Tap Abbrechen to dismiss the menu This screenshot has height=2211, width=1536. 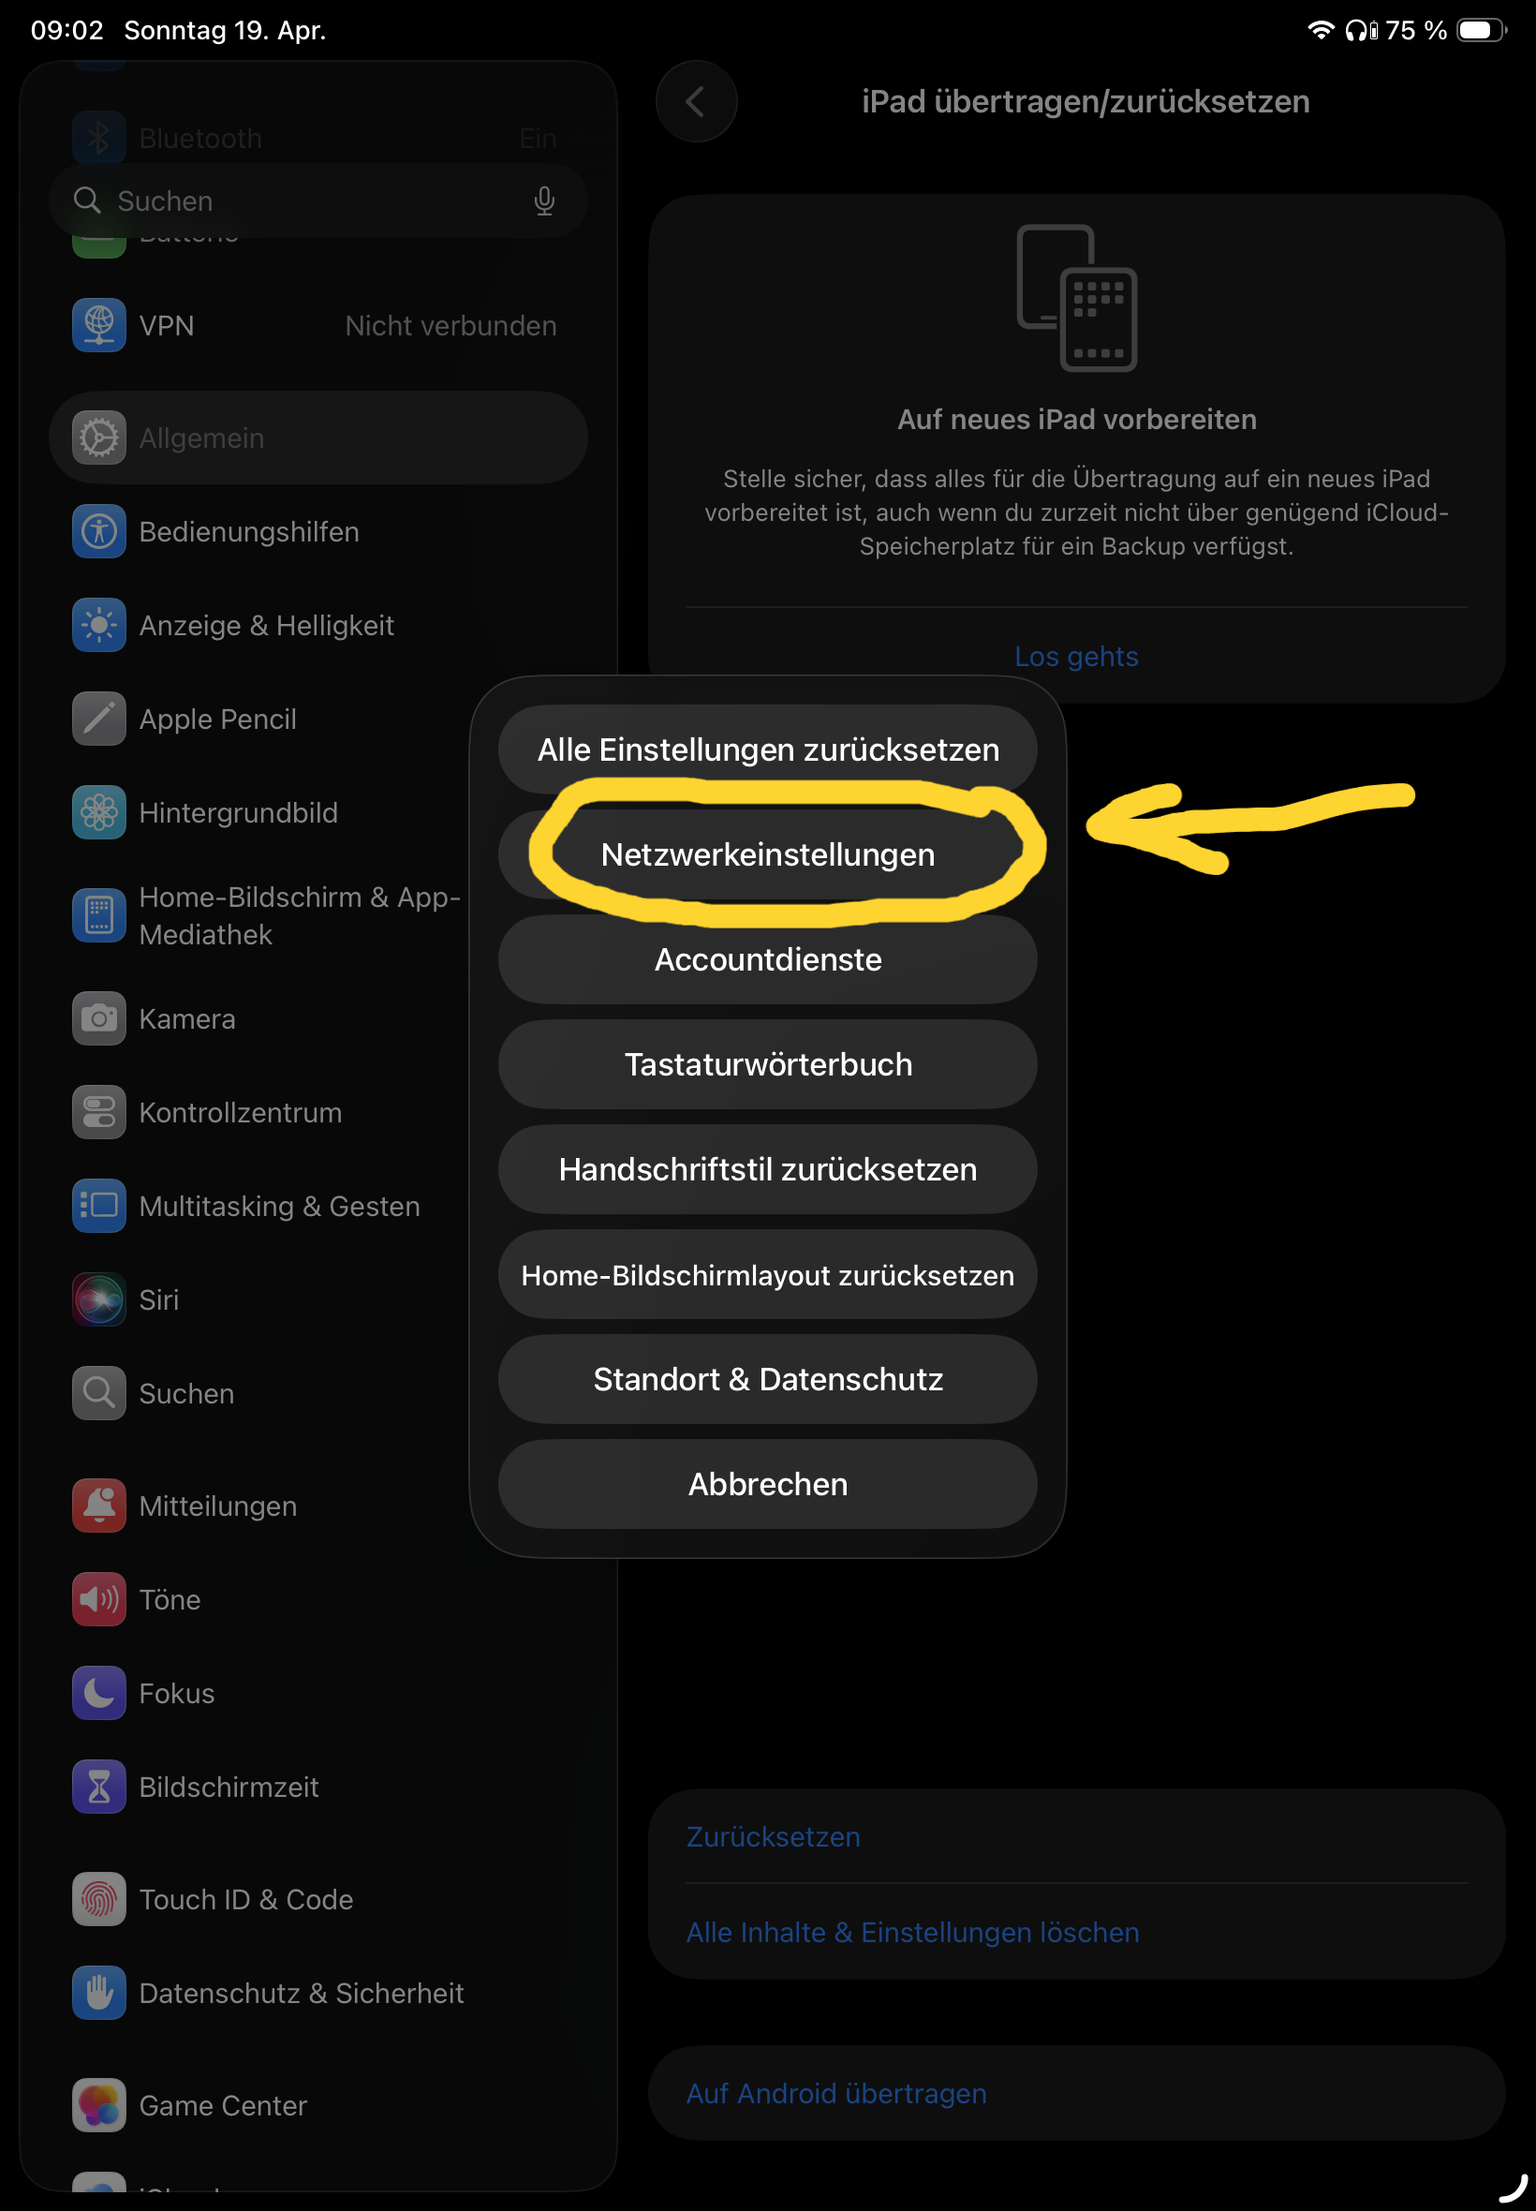point(767,1484)
